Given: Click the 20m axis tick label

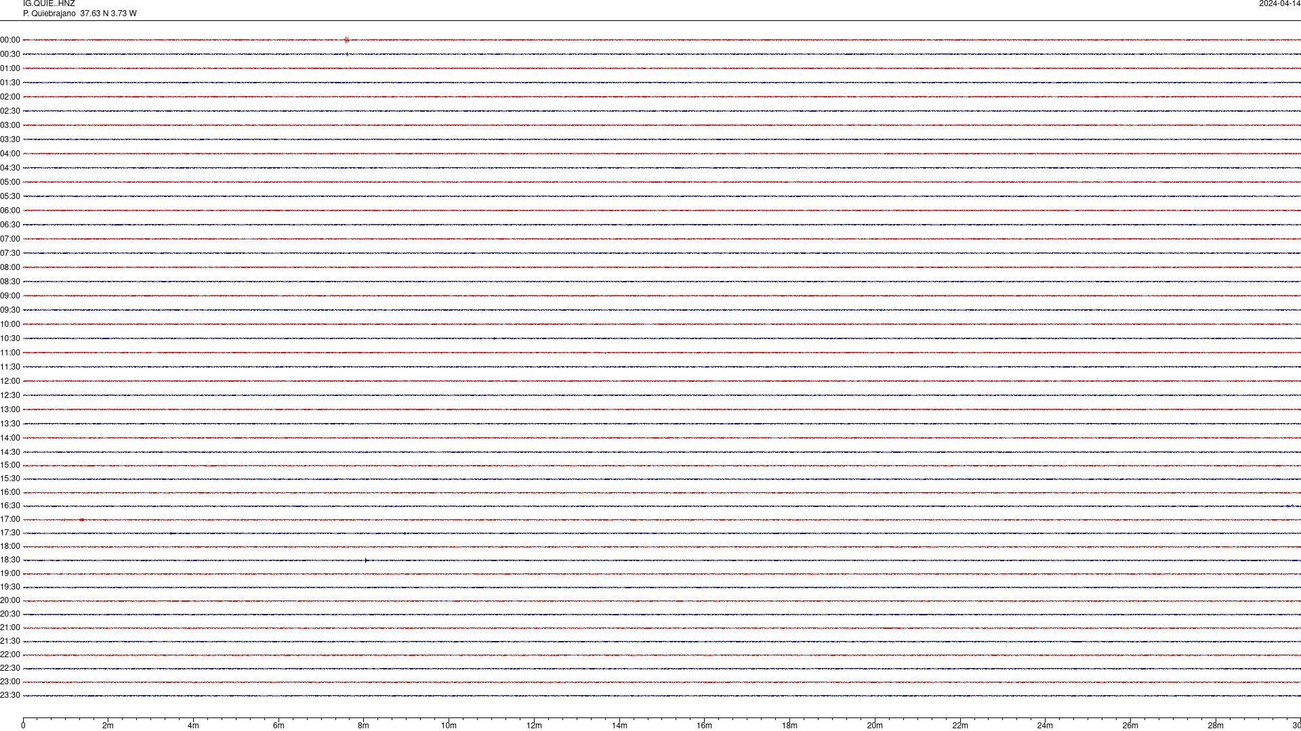Looking at the screenshot, I should coord(875,726).
